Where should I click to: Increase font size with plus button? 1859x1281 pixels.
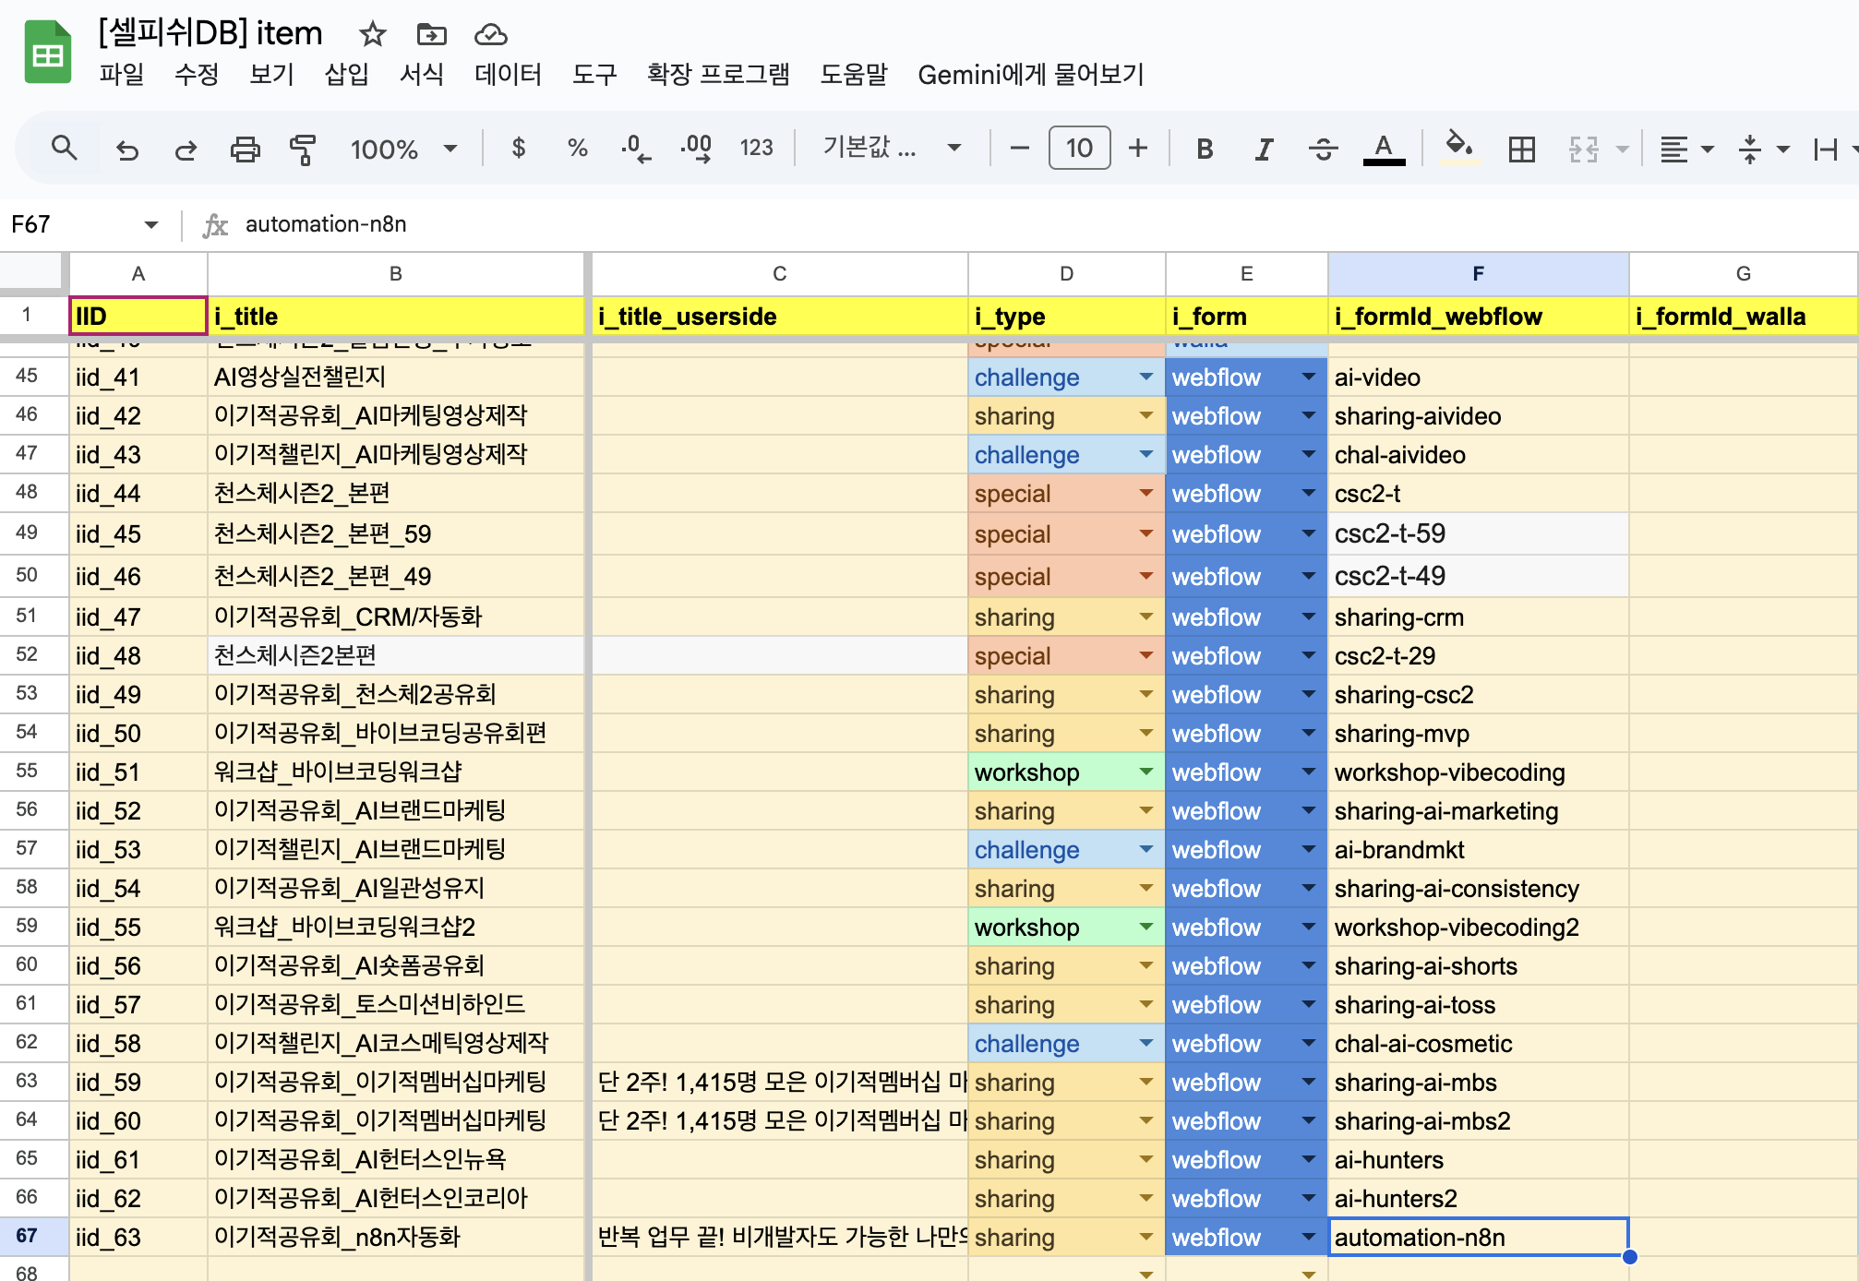click(x=1138, y=148)
